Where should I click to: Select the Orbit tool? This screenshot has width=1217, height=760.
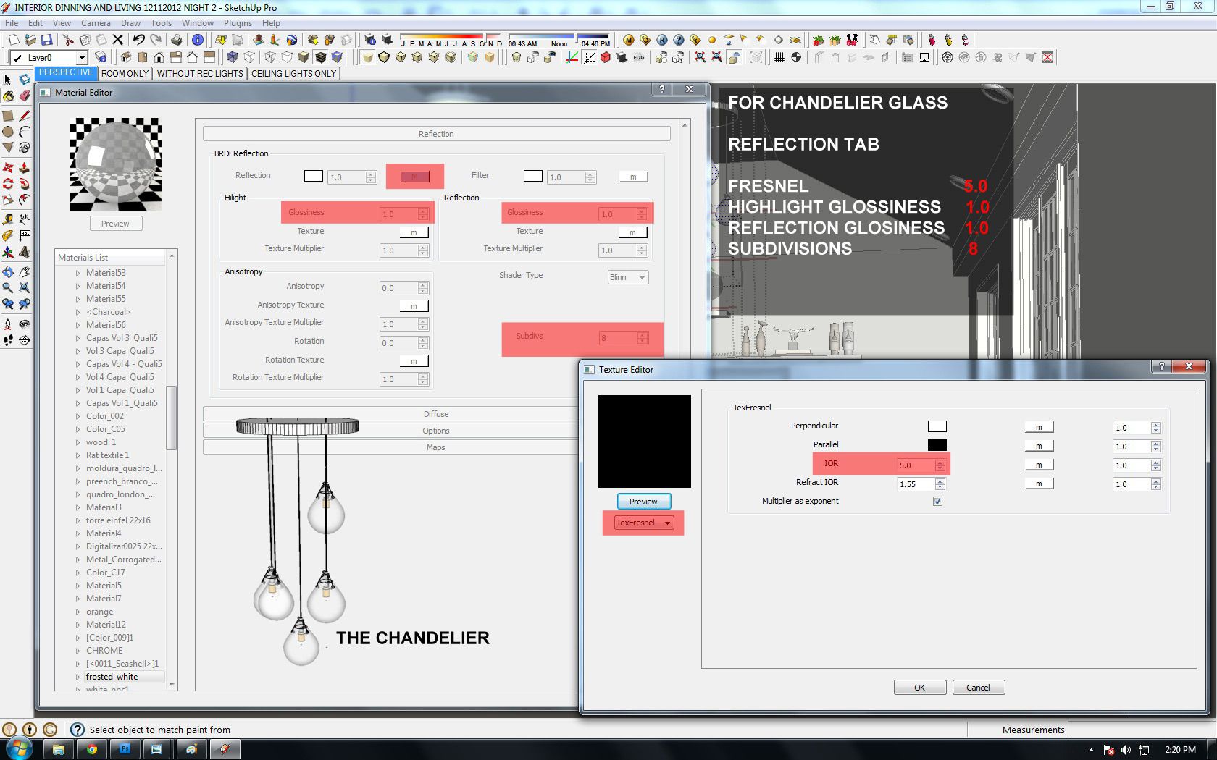click(x=8, y=272)
